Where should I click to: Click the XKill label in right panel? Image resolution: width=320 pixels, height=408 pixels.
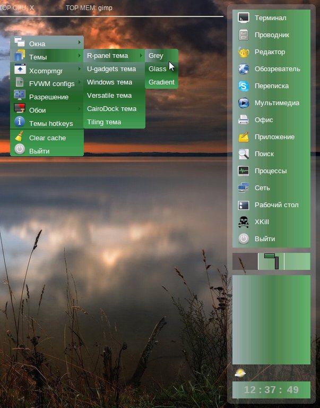click(262, 222)
